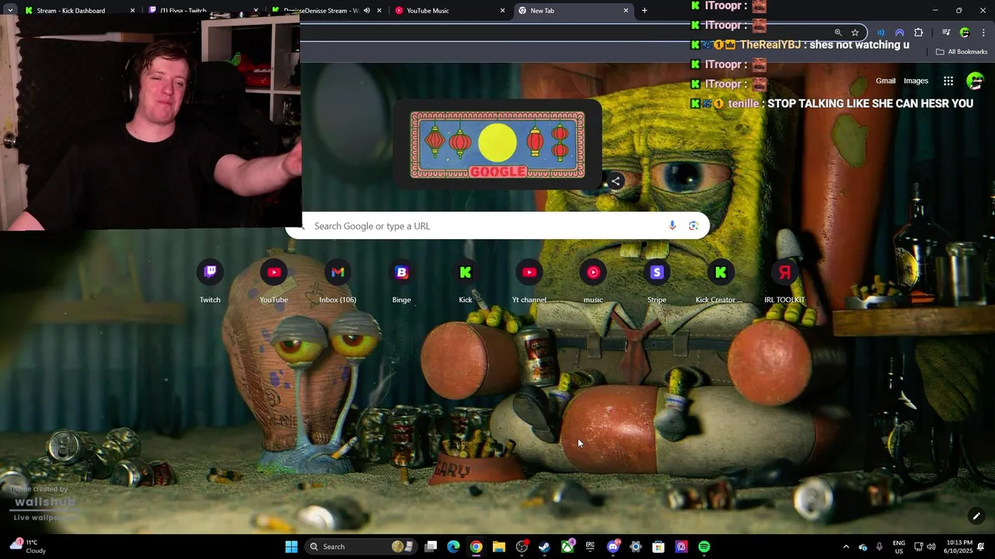Open the Images link
This screenshot has width=995, height=559.
click(x=916, y=81)
